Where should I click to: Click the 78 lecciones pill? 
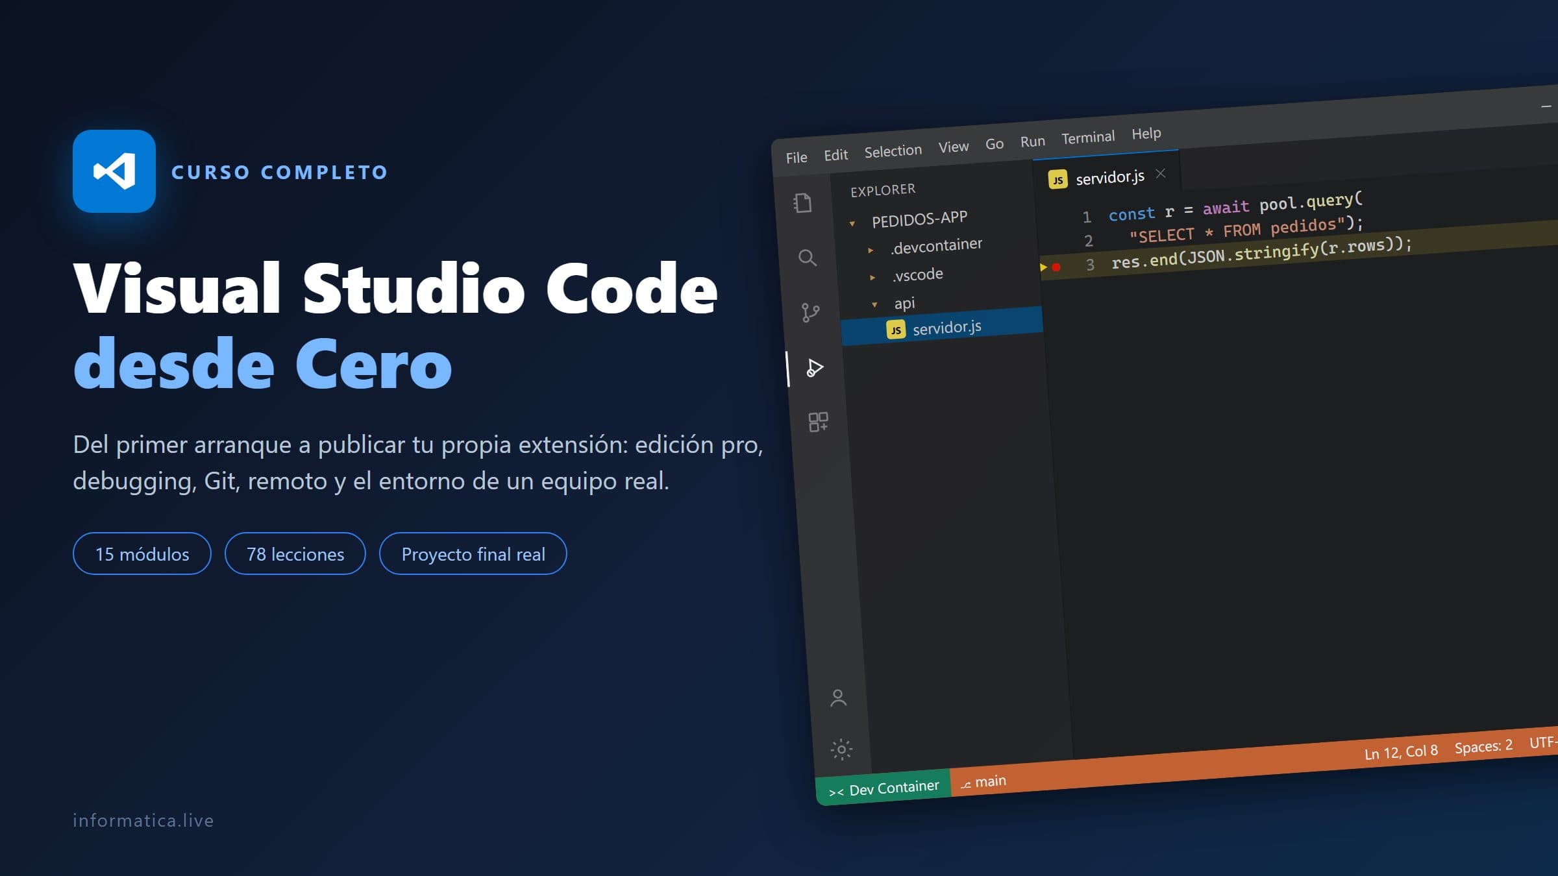pyautogui.click(x=295, y=554)
